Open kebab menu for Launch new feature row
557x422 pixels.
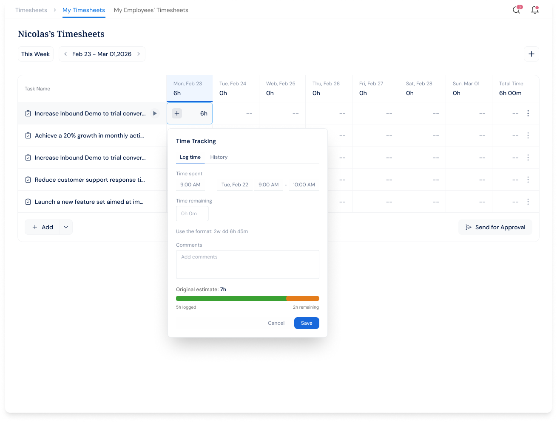[x=528, y=202]
